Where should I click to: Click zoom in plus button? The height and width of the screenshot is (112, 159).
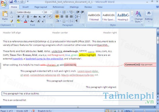(x=157, y=111)
